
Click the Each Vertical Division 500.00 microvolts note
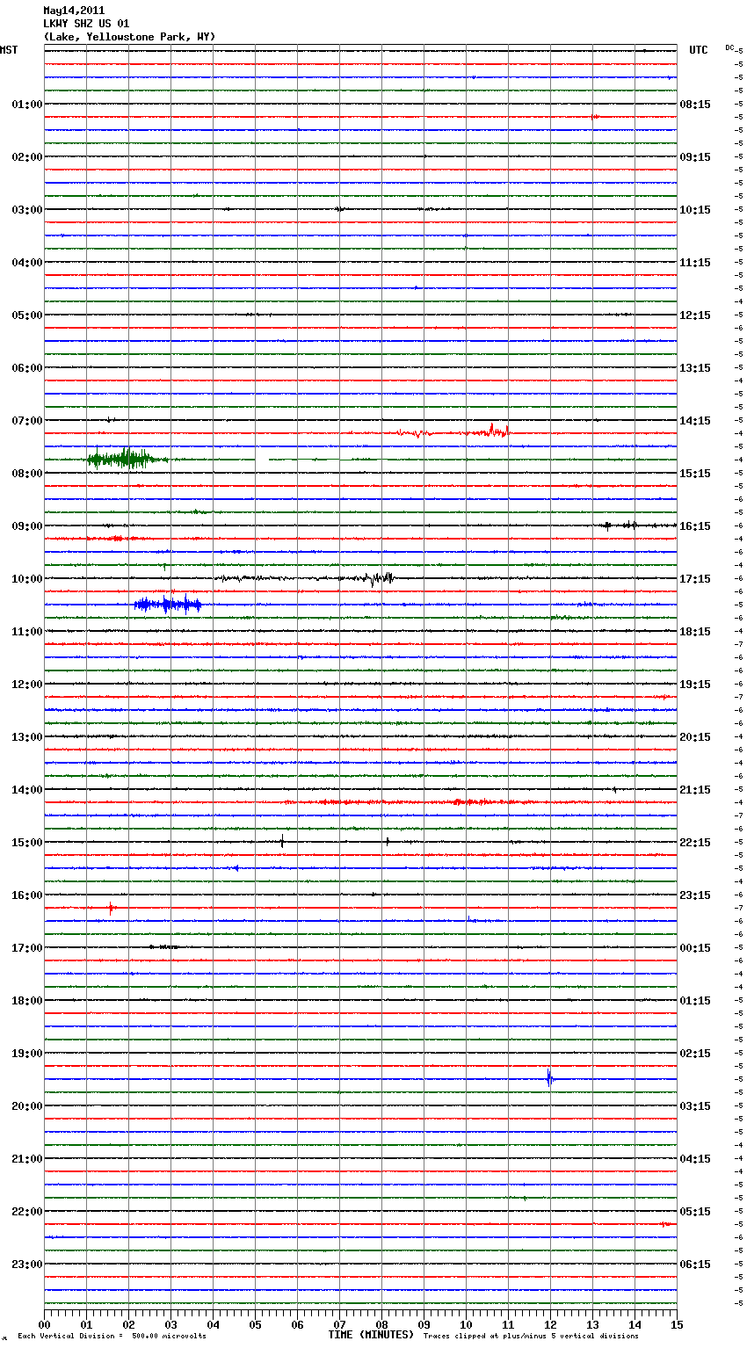(112, 1337)
